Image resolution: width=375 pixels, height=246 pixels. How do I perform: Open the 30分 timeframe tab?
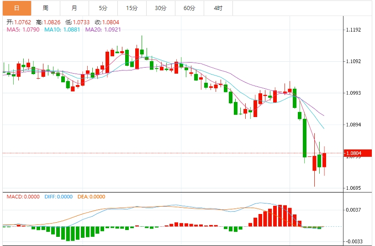[161, 8]
